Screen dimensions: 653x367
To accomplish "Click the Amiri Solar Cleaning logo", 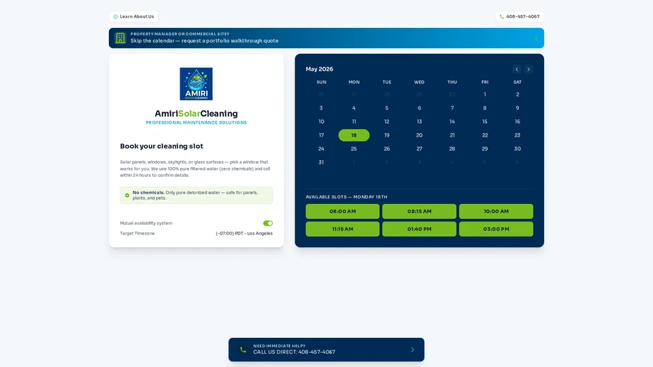I will point(196,84).
